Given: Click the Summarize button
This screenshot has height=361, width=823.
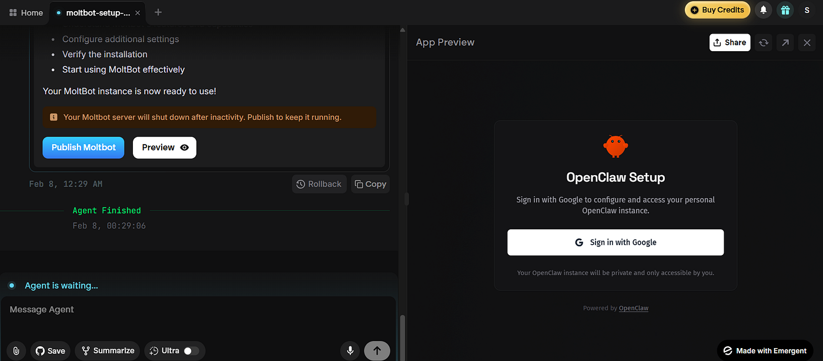Looking at the screenshot, I should pos(108,350).
